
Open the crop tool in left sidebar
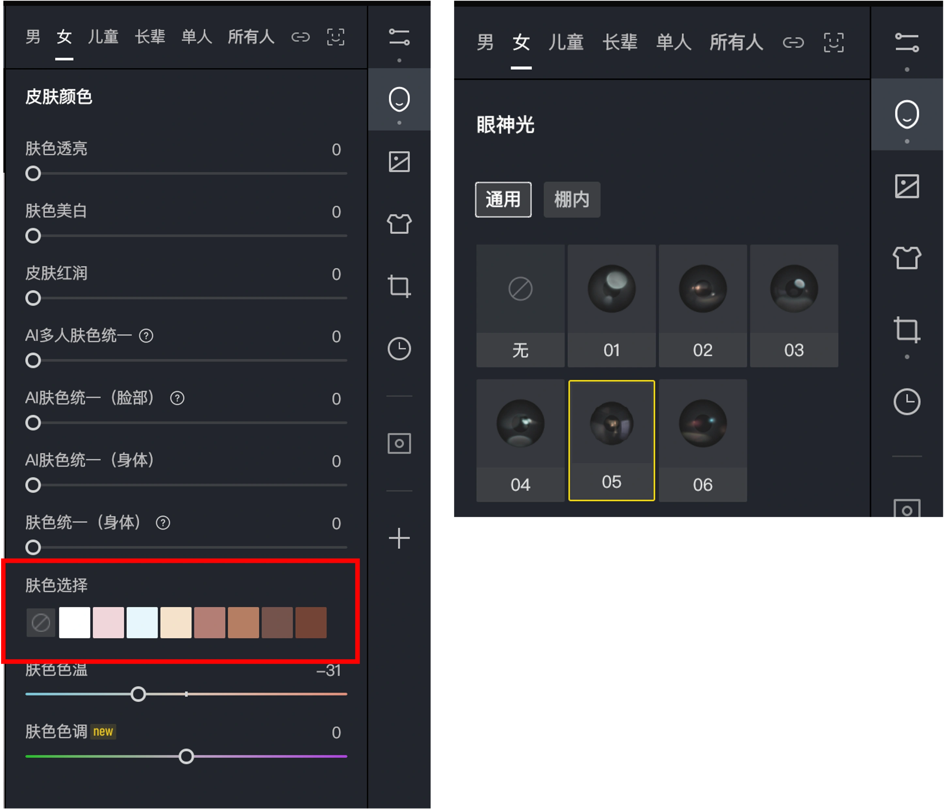pos(399,286)
